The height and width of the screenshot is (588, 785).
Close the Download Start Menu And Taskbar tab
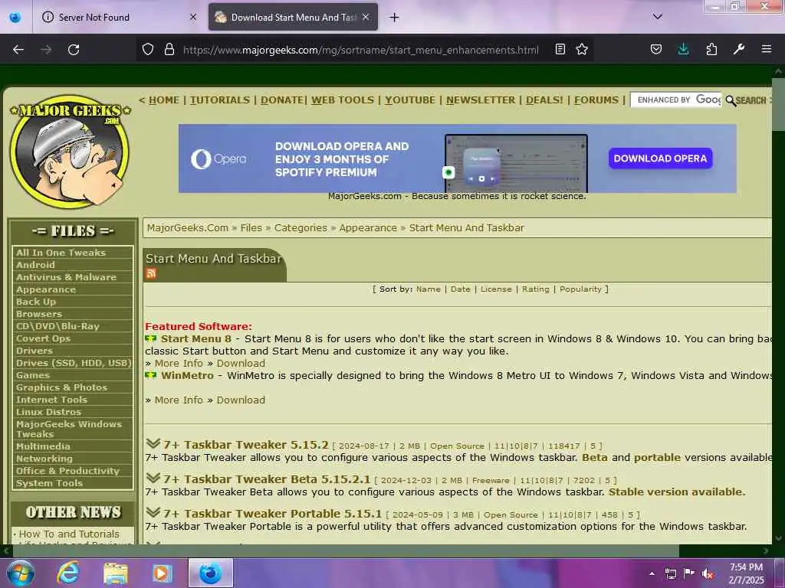(366, 18)
